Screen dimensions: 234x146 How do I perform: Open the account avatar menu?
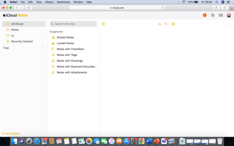click(229, 15)
